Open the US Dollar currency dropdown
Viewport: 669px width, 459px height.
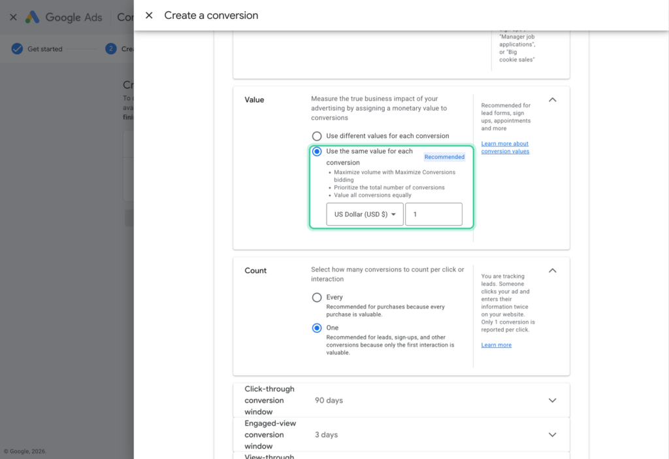pyautogui.click(x=365, y=214)
